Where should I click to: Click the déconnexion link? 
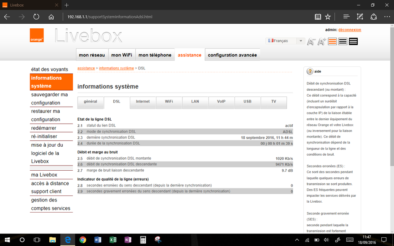point(350,30)
